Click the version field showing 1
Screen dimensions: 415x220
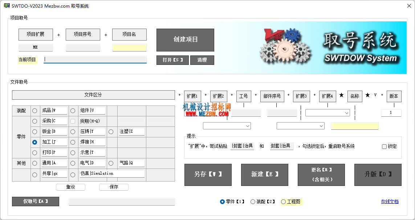tap(391, 113)
